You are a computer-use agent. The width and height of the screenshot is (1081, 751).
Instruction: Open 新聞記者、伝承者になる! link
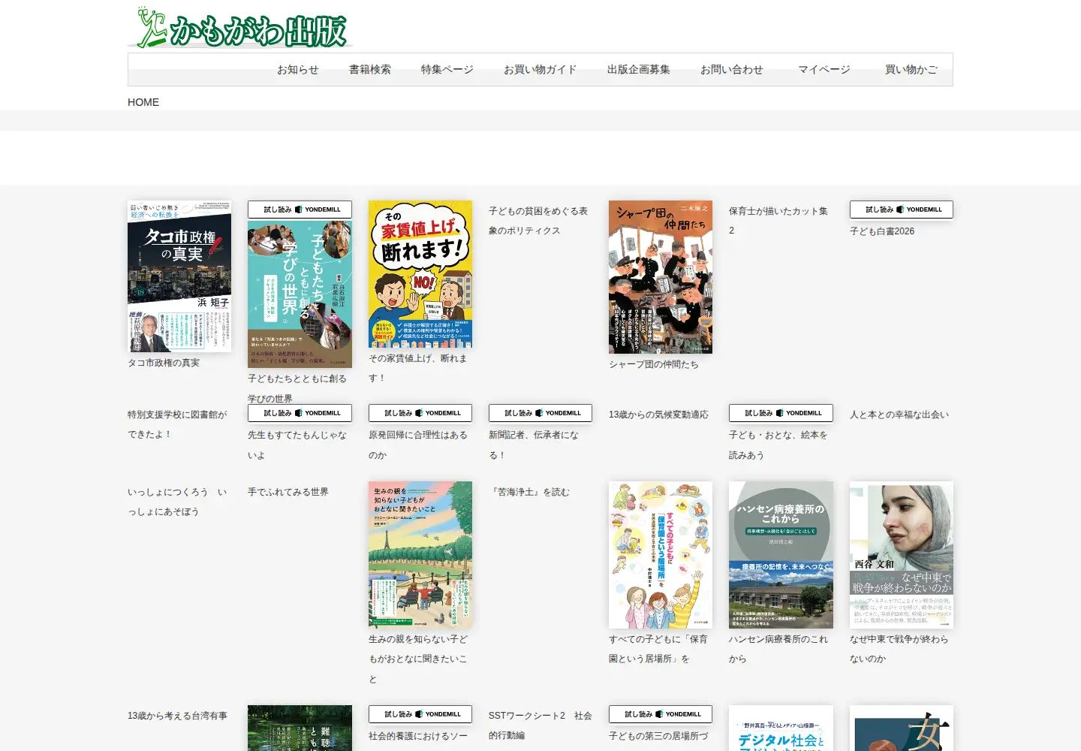click(534, 445)
